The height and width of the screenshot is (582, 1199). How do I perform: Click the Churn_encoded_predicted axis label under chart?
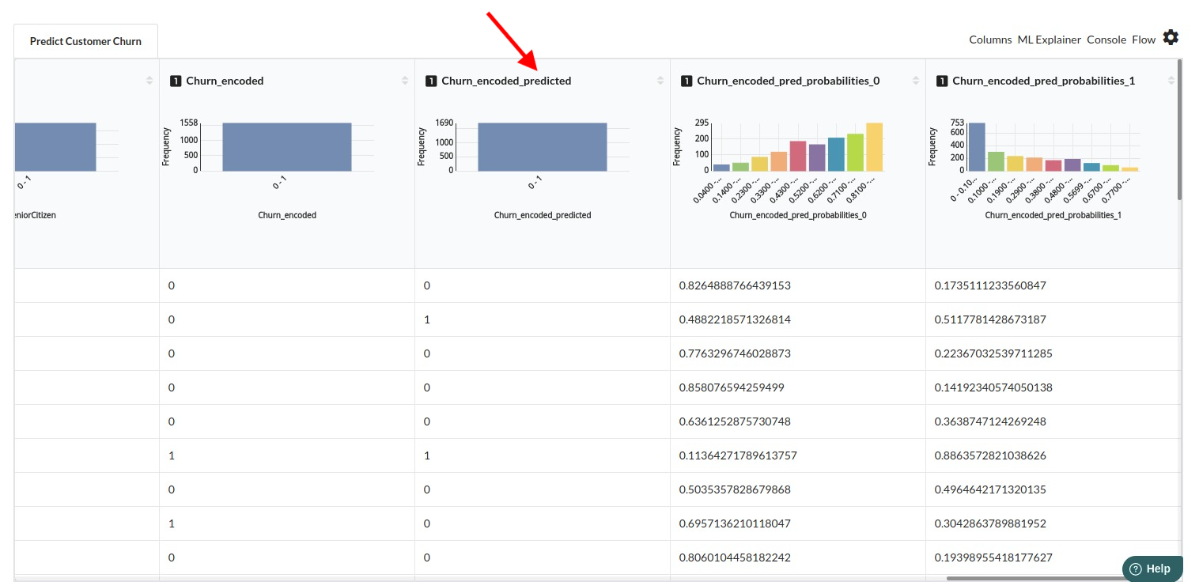point(543,215)
